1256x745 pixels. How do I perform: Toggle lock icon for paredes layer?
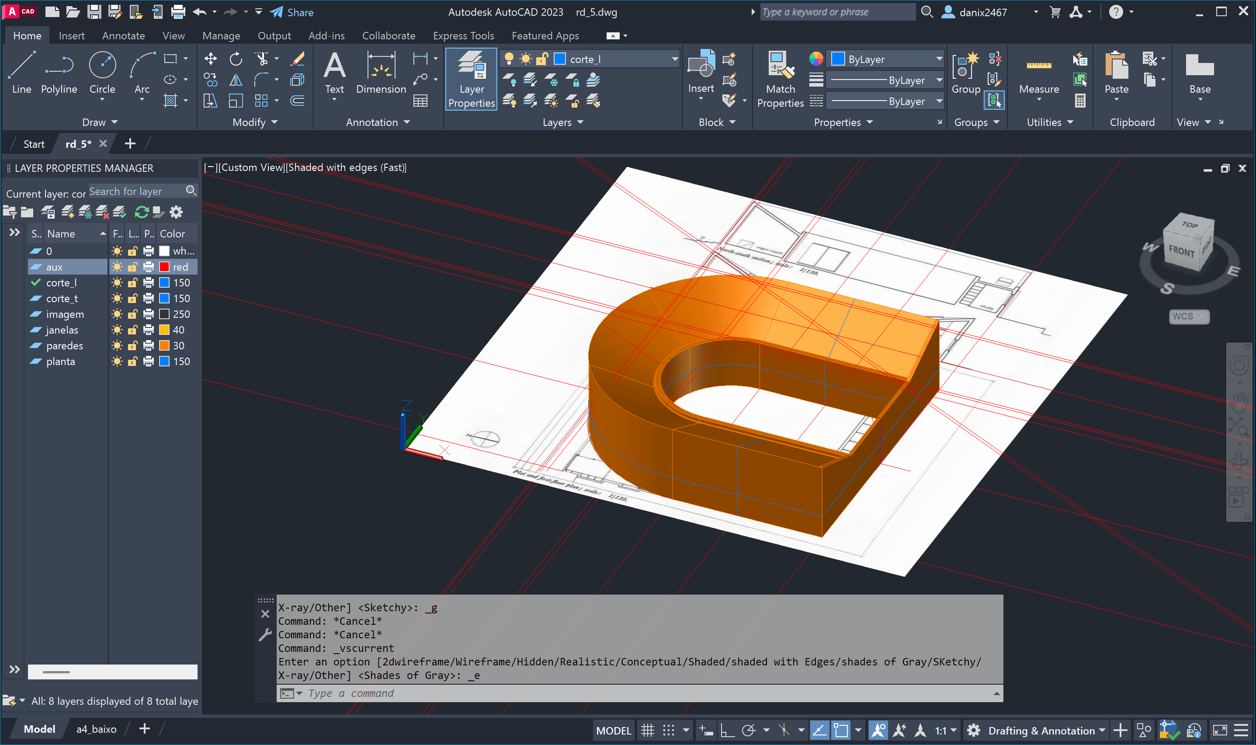(132, 346)
